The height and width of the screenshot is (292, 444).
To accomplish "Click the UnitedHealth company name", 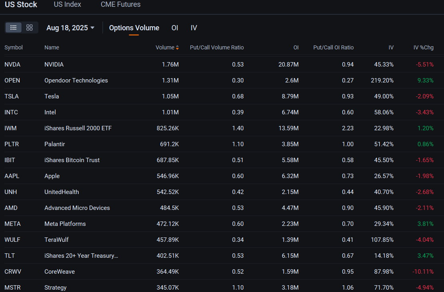I will [62, 192].
